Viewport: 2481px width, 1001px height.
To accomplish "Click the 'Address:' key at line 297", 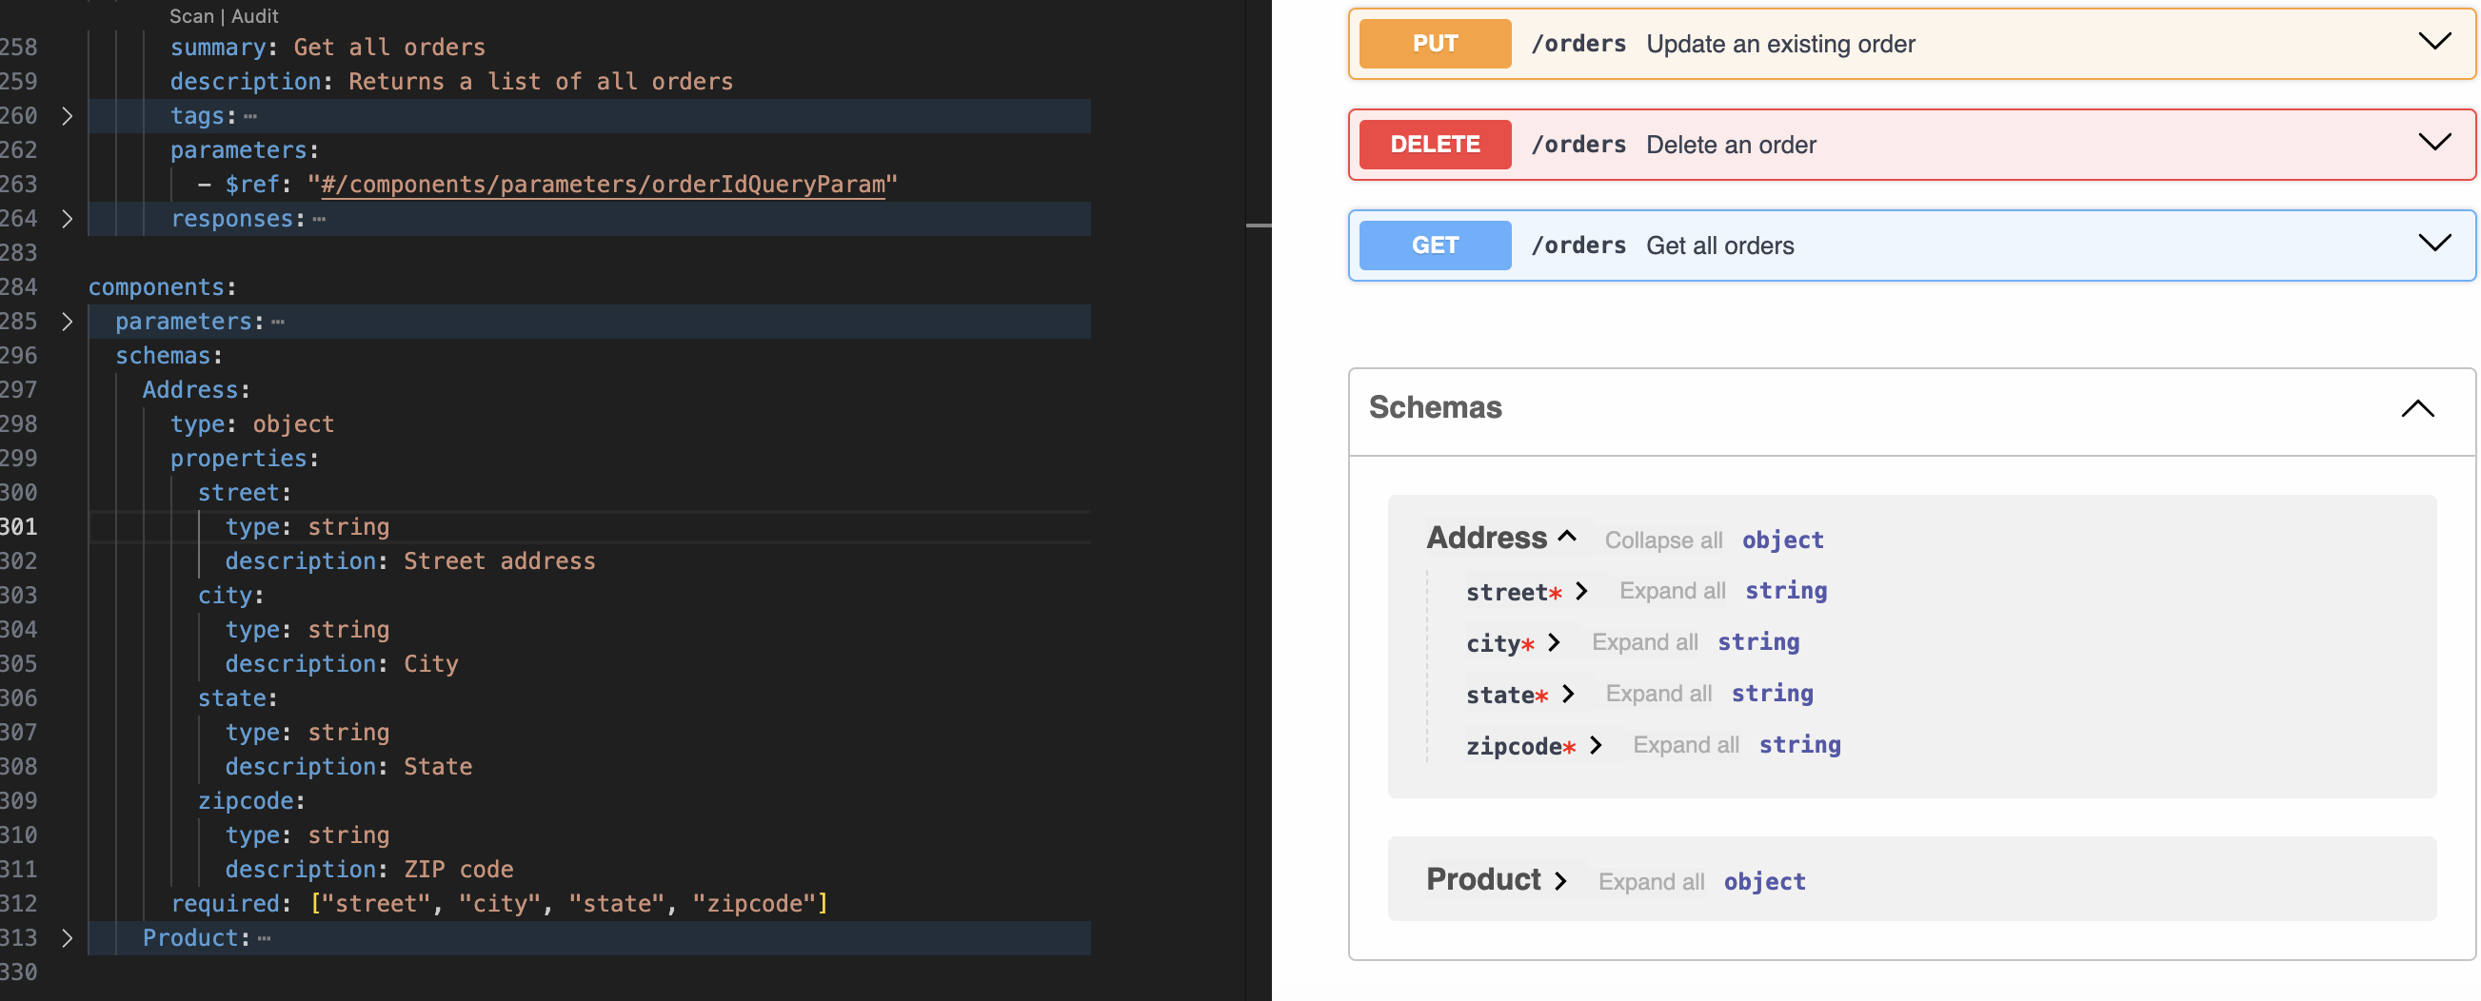I will point(196,390).
